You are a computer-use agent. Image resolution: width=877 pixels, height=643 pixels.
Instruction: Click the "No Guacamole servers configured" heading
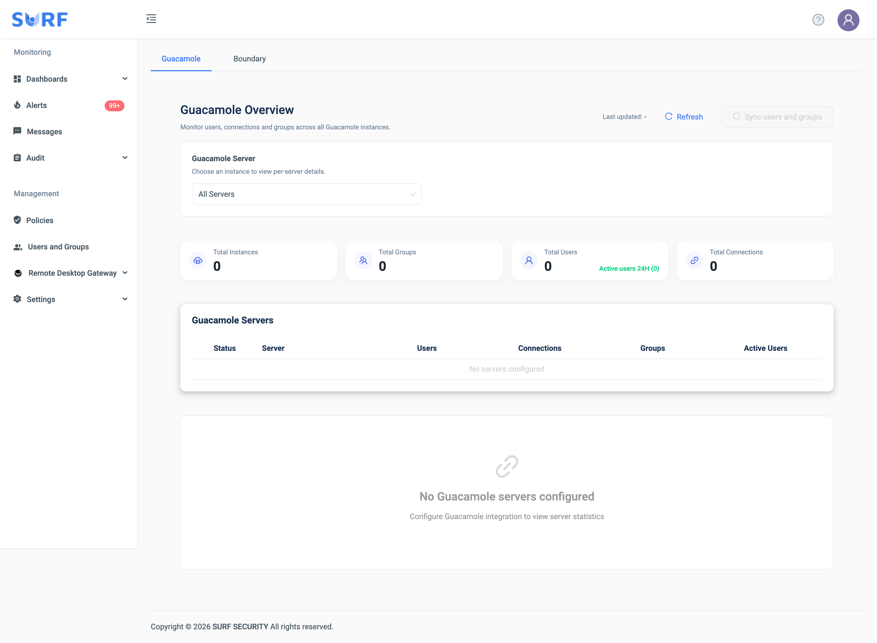[x=507, y=497]
